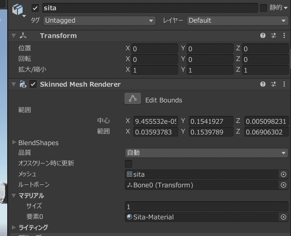Open Skinned Mesh Renderer three-dot menu
291x236 pixels.
284,84
